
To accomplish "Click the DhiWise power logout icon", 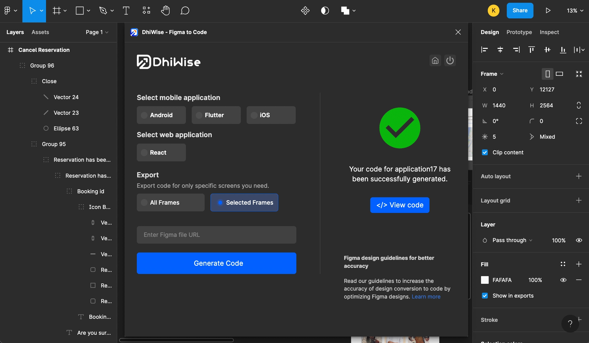I will [450, 60].
